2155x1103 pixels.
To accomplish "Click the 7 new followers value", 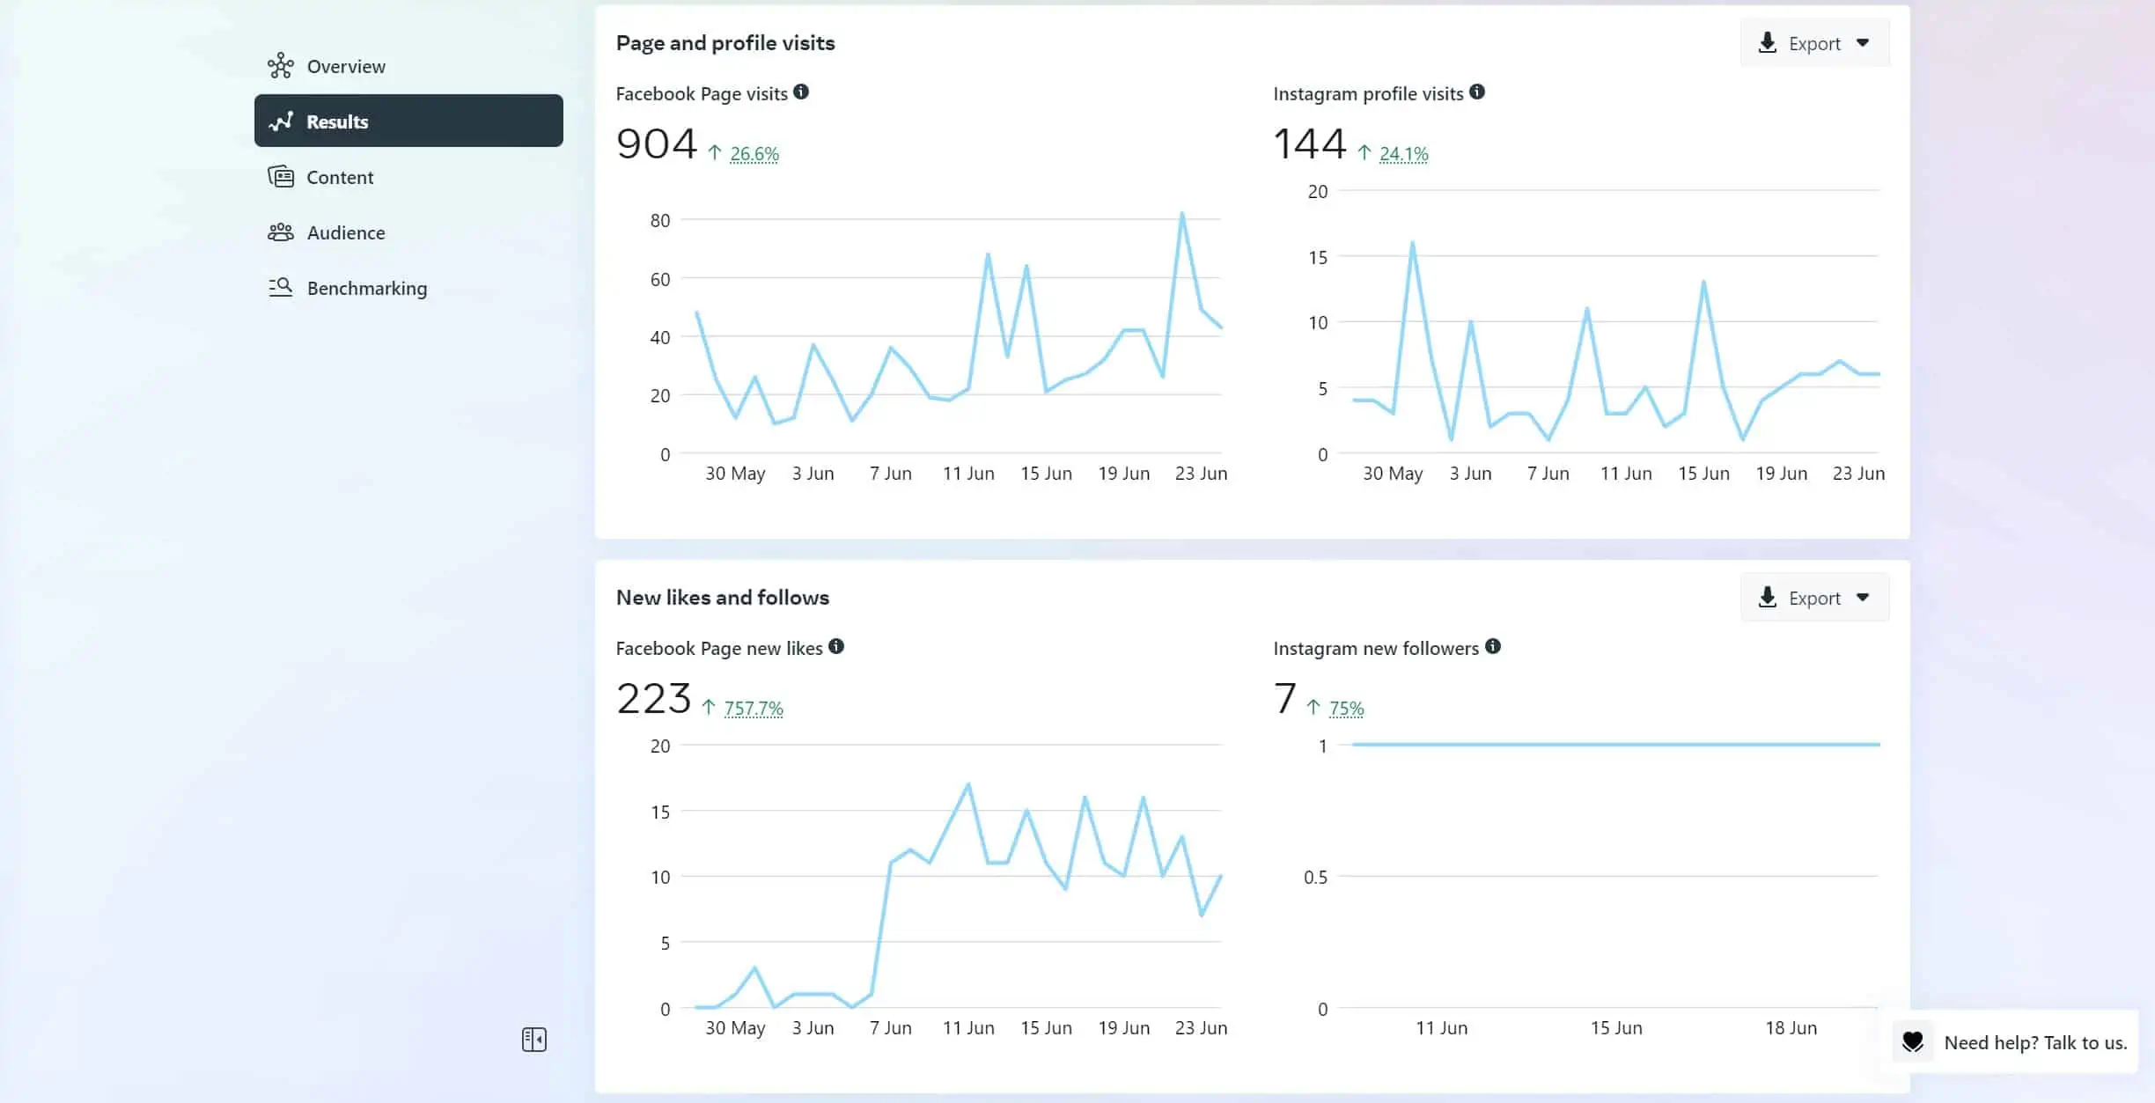I will (1285, 699).
